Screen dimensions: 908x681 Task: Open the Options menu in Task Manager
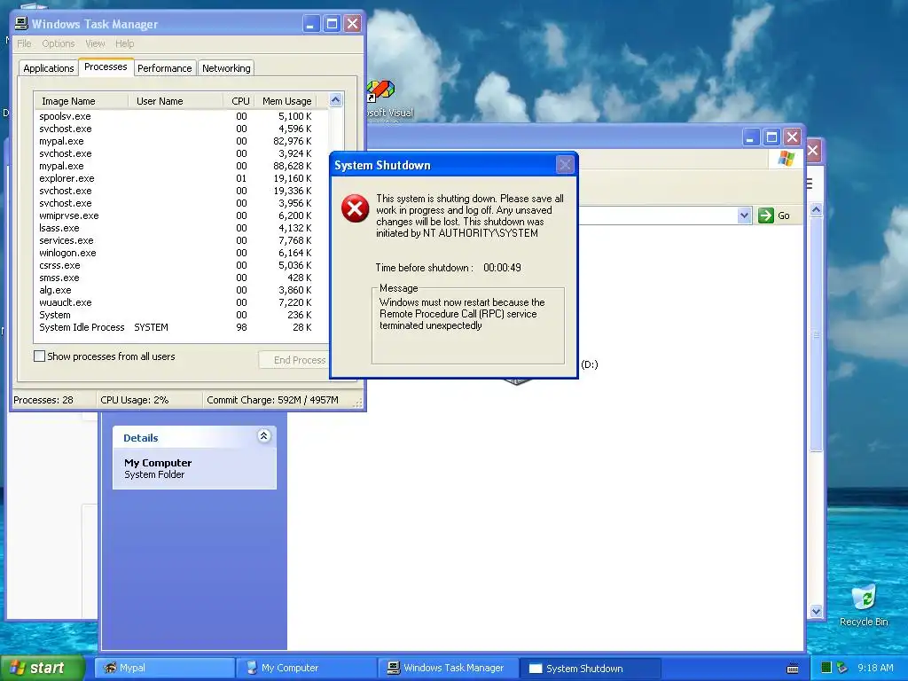point(58,43)
